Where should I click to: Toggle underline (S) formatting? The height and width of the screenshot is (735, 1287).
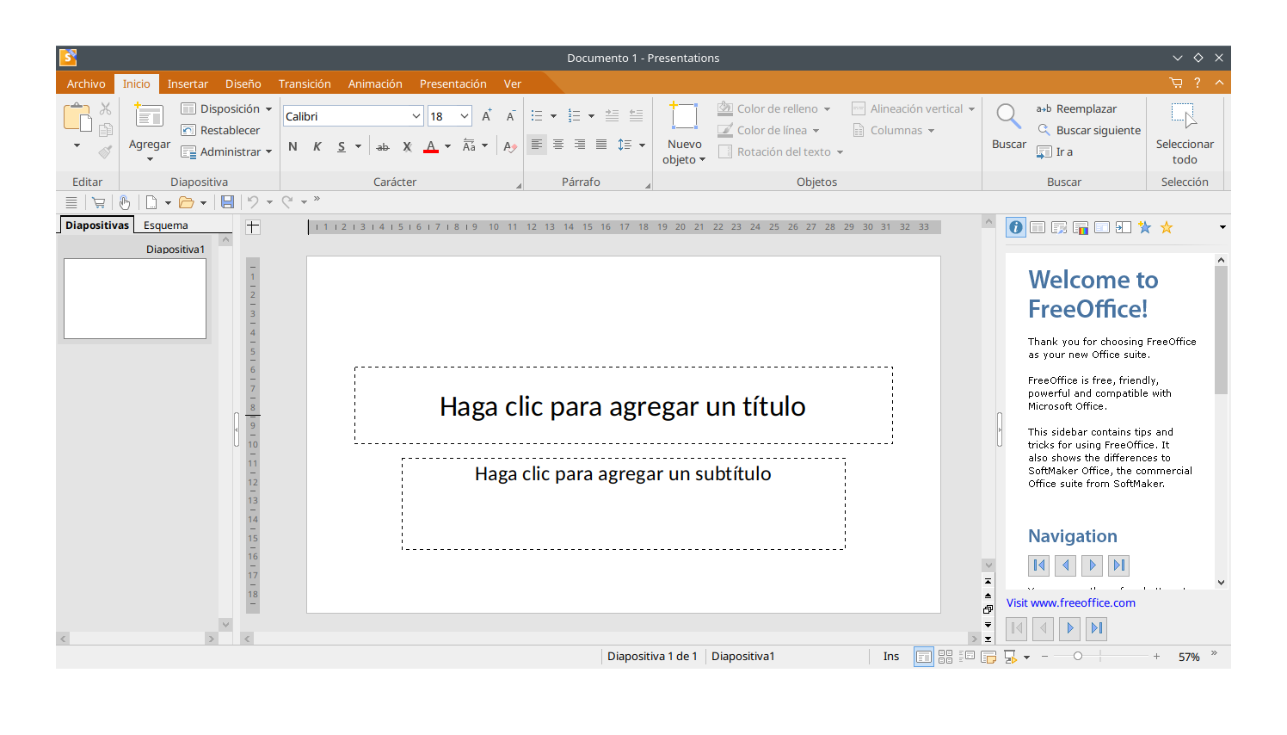click(342, 146)
